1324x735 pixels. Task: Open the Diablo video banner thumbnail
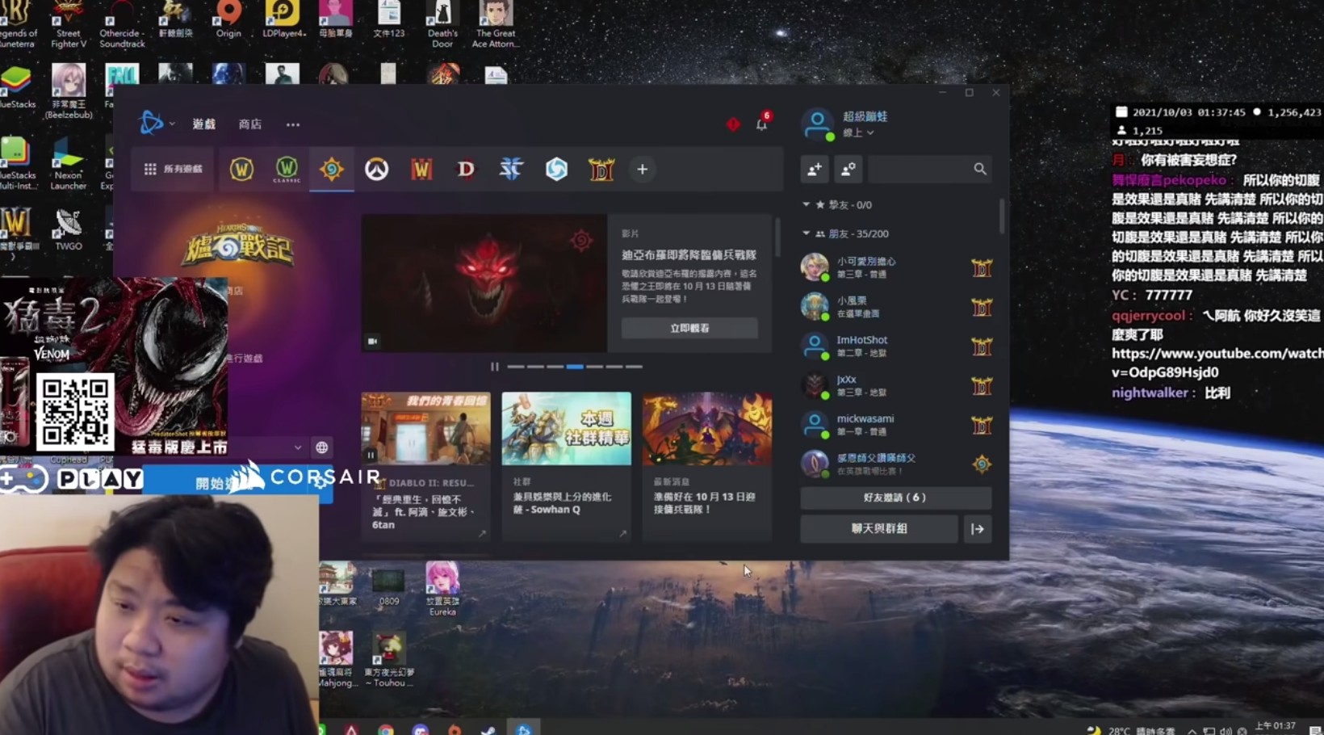click(484, 283)
